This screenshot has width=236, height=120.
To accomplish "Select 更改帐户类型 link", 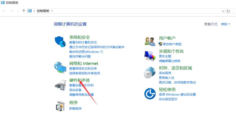I will coord(172,44).
